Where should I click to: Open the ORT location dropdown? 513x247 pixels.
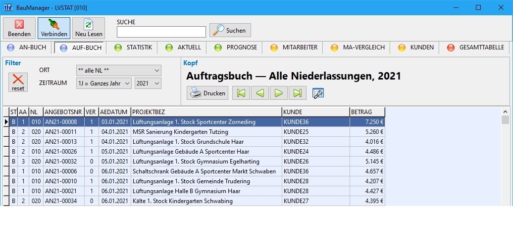pyautogui.click(x=119, y=71)
